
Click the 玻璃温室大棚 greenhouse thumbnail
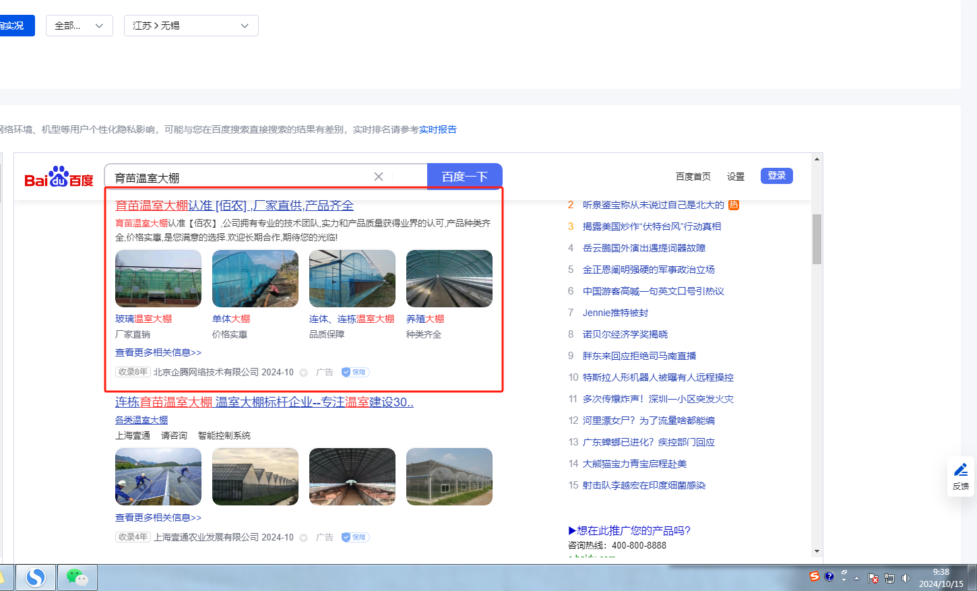[158, 278]
